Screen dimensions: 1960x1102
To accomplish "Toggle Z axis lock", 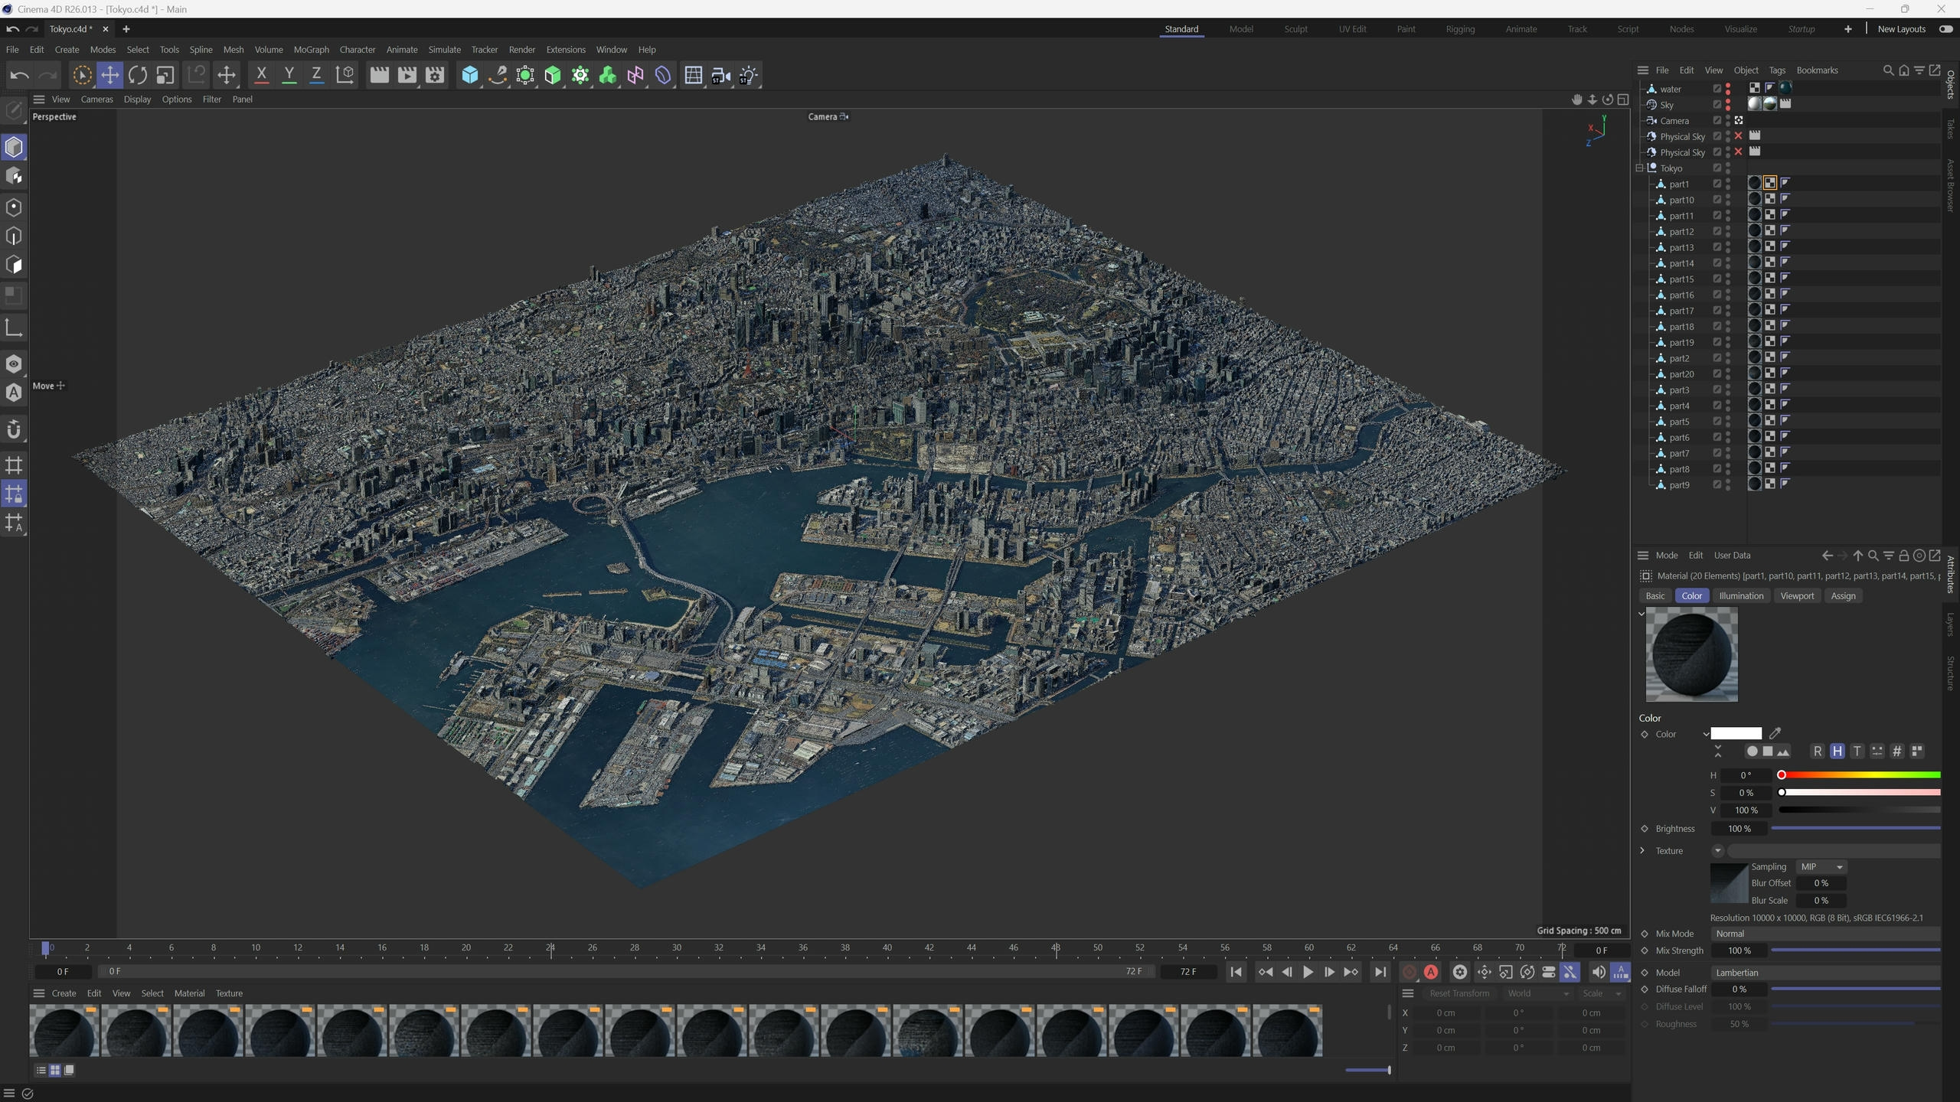I will 316,75.
